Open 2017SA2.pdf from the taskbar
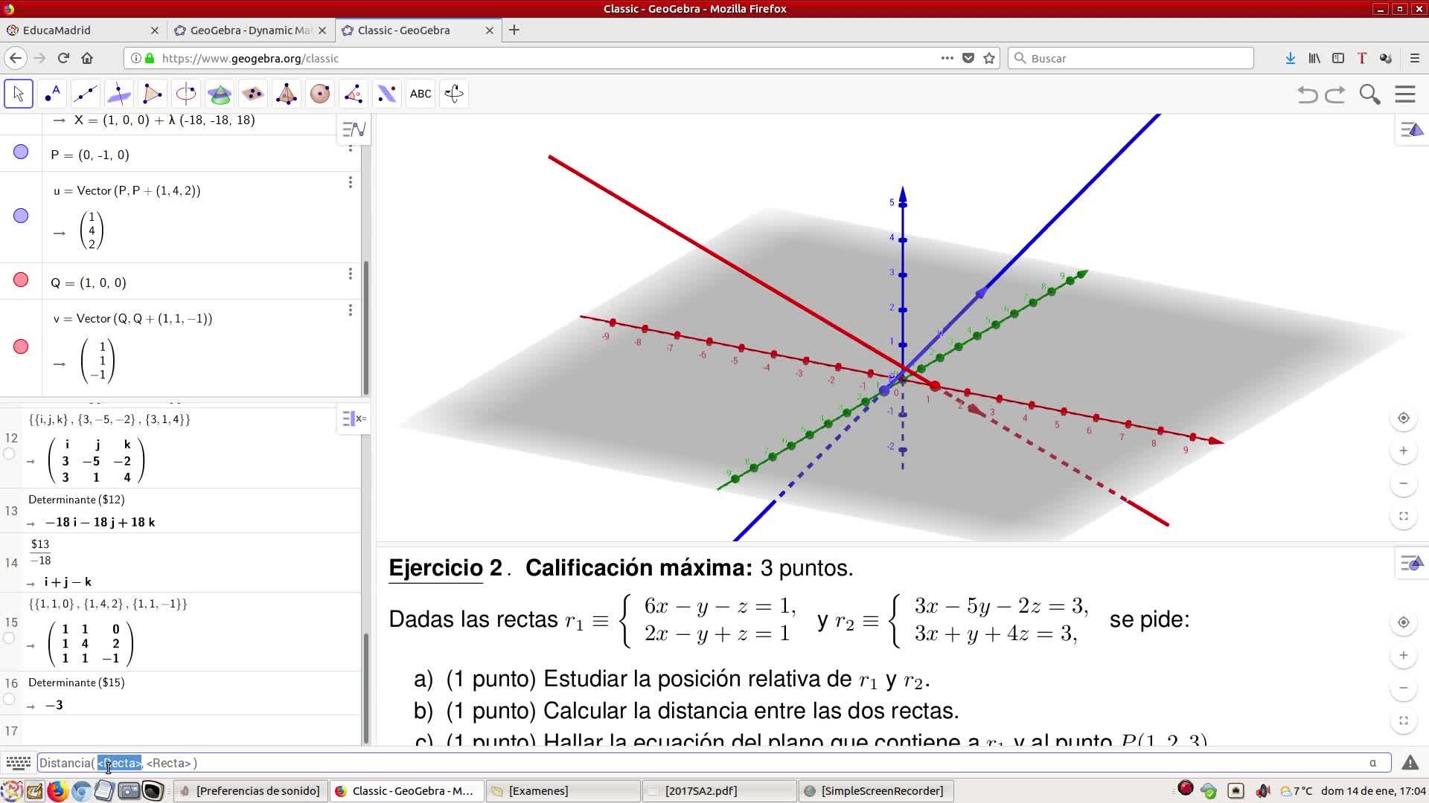The height and width of the screenshot is (803, 1429). (700, 790)
